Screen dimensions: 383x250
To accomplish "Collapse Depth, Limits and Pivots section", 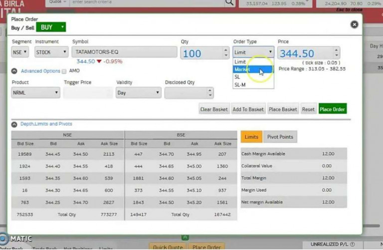I will (14, 124).
